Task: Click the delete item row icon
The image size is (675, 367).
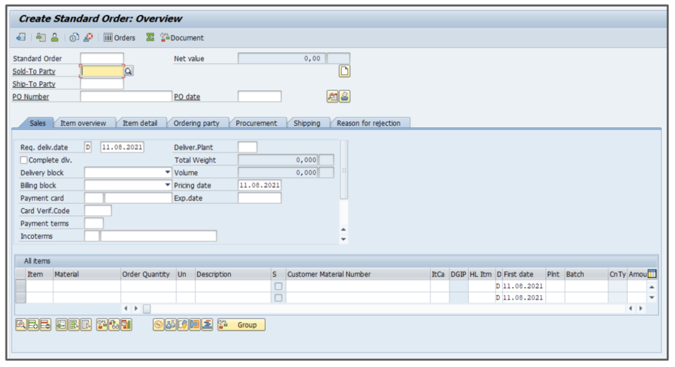Action: (45, 325)
